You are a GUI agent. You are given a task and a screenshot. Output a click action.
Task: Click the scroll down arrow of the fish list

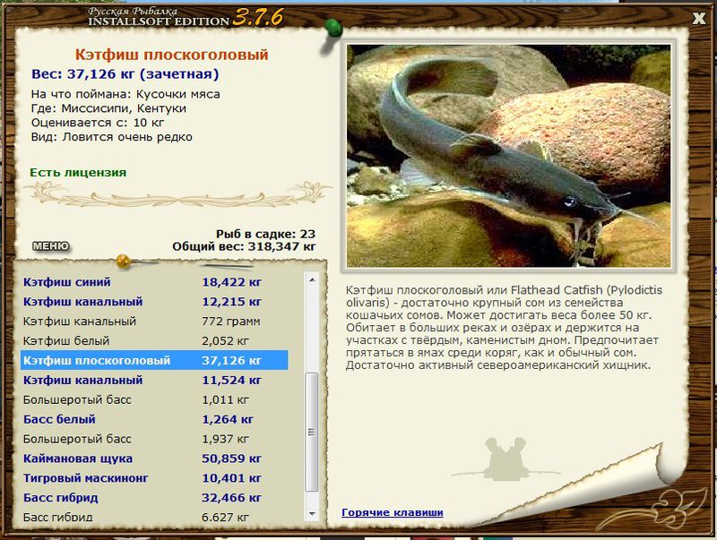(312, 514)
